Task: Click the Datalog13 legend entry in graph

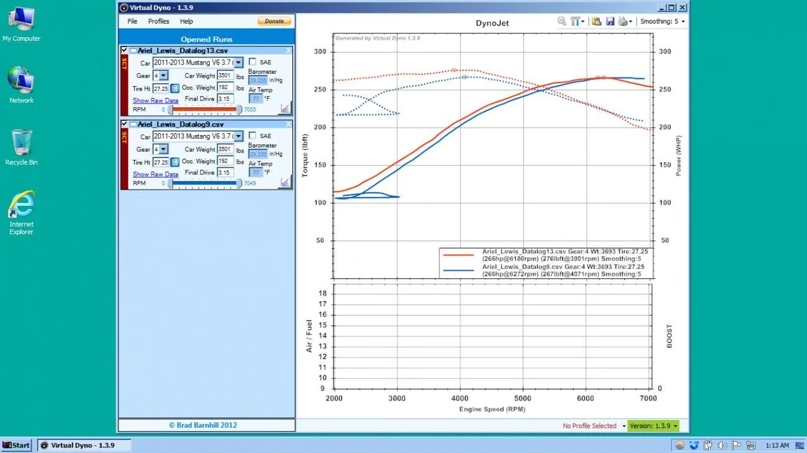Action: (x=546, y=255)
